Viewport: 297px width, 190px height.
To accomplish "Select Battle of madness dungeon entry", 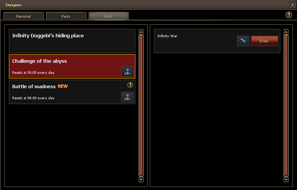I will [72, 92].
